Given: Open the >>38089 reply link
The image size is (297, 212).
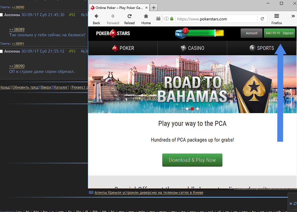Looking at the screenshot, I should tap(17, 30).
